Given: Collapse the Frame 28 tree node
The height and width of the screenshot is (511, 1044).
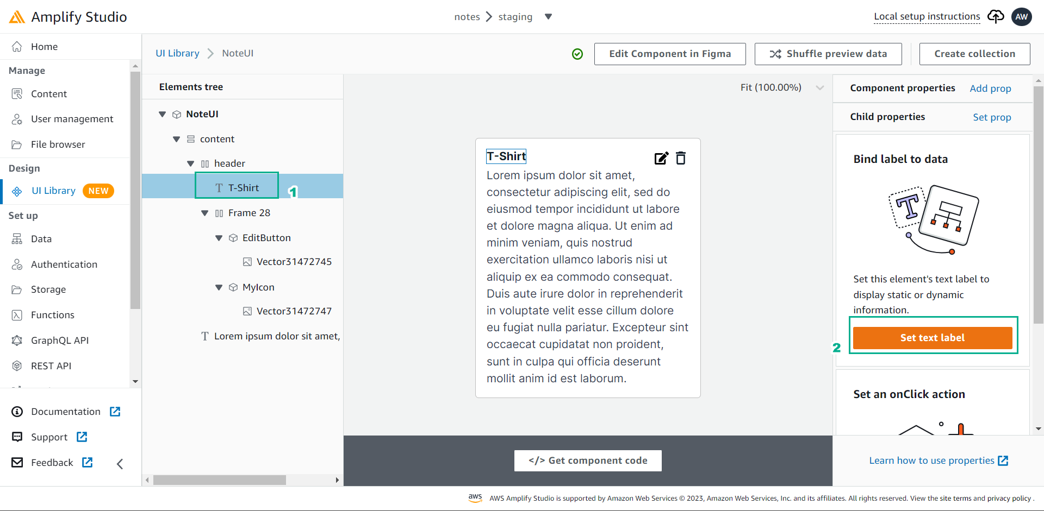Looking at the screenshot, I should pyautogui.click(x=204, y=213).
